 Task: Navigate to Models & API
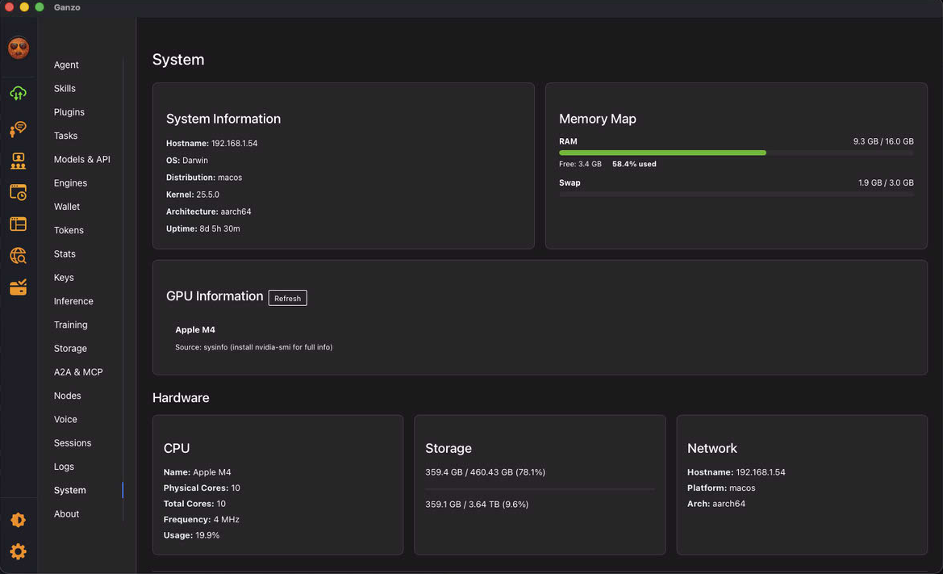(81, 160)
